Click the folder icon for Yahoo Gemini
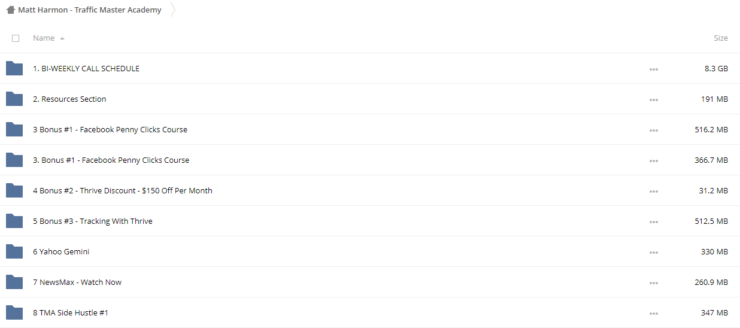740x328 pixels. (x=14, y=251)
